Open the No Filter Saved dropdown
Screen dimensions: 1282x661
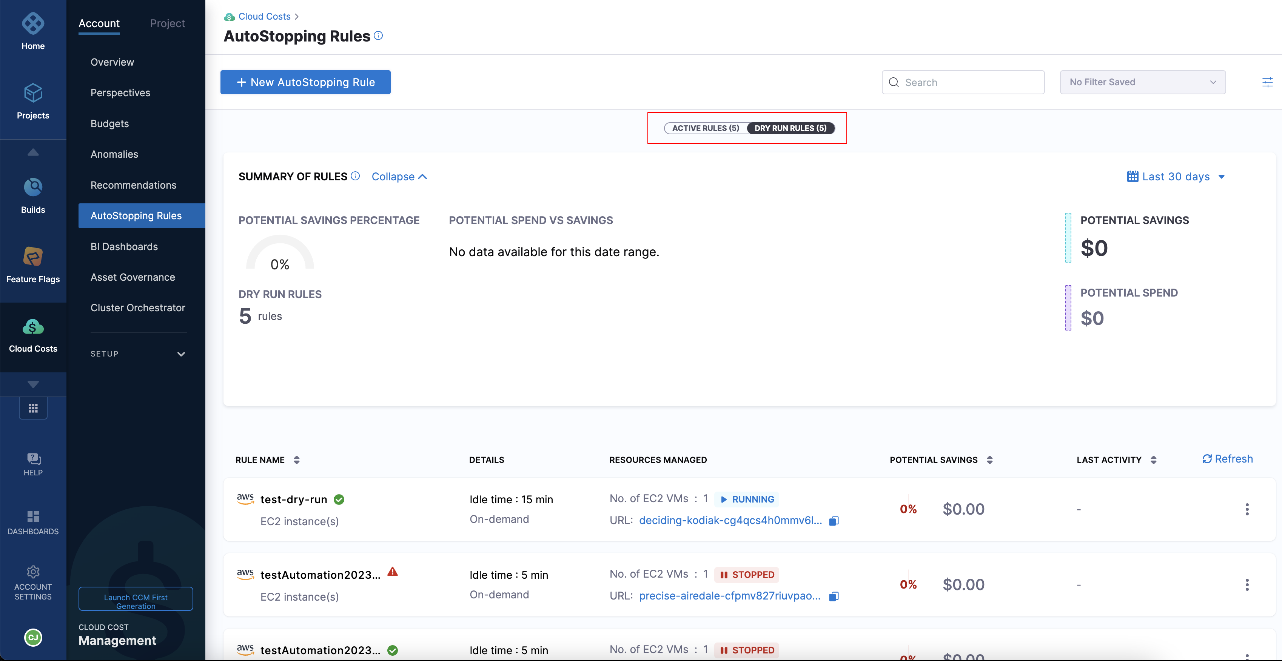[x=1142, y=82]
